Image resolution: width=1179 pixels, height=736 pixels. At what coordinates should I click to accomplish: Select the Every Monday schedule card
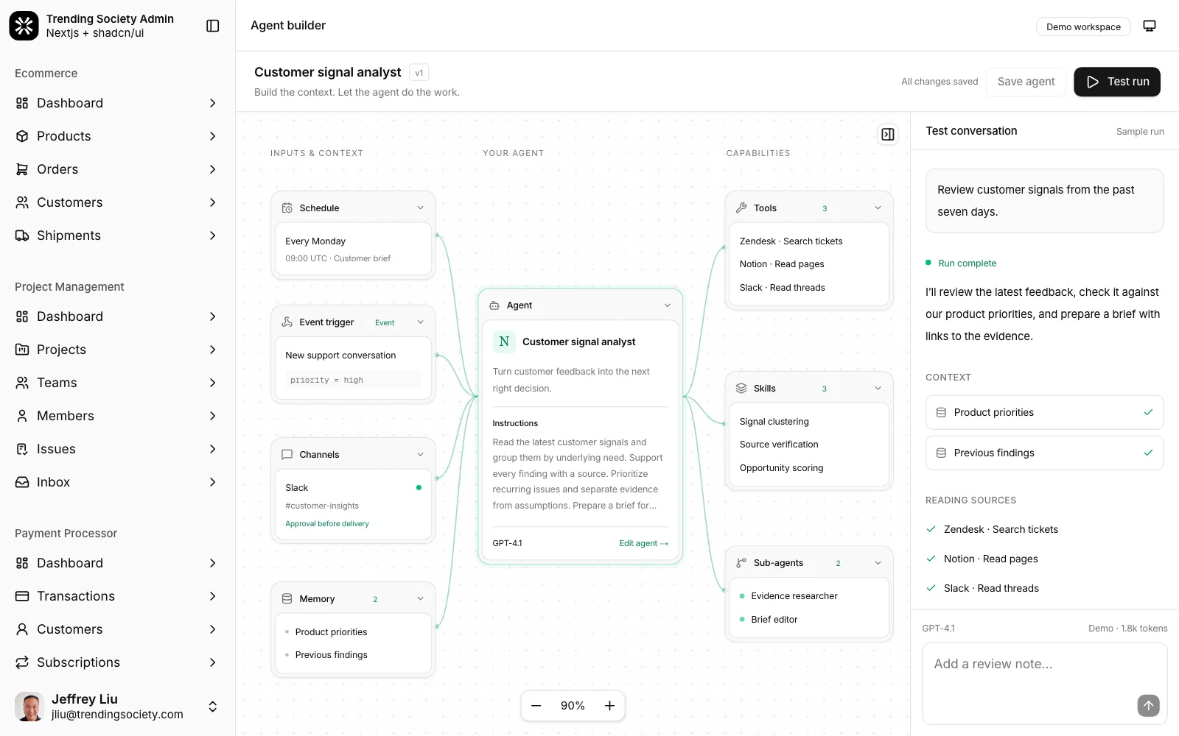[353, 250]
